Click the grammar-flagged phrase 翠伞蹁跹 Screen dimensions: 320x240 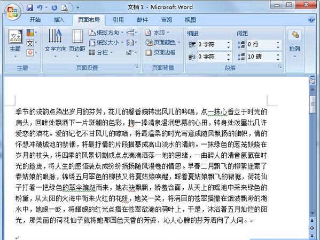[x=82, y=187]
